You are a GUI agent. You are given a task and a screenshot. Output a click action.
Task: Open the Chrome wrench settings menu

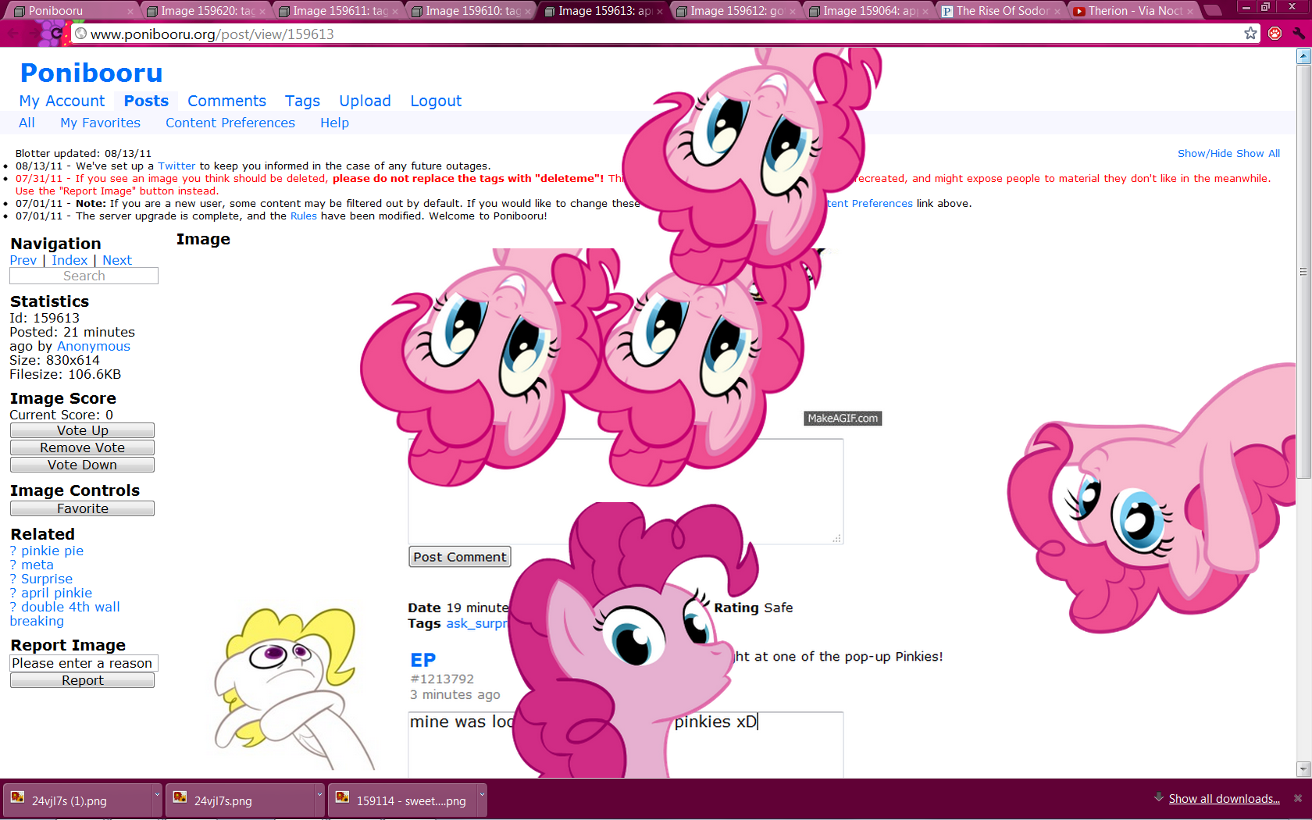tap(1299, 34)
